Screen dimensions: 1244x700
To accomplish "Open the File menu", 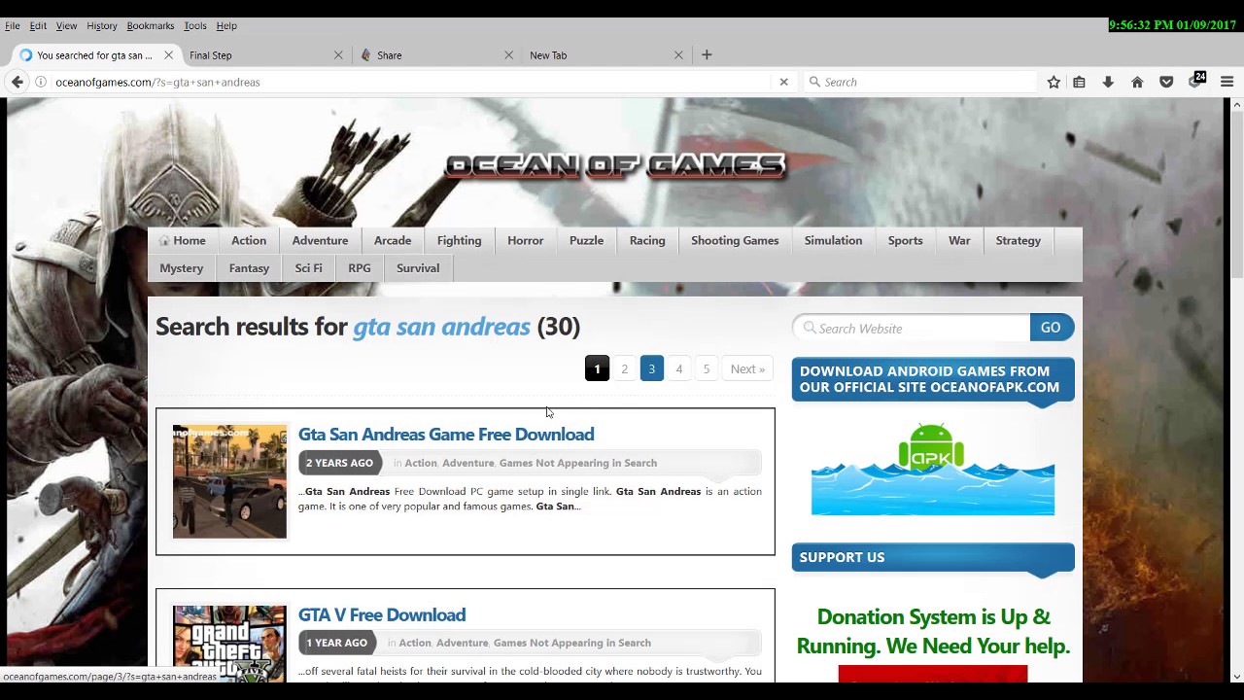I will click(x=13, y=26).
